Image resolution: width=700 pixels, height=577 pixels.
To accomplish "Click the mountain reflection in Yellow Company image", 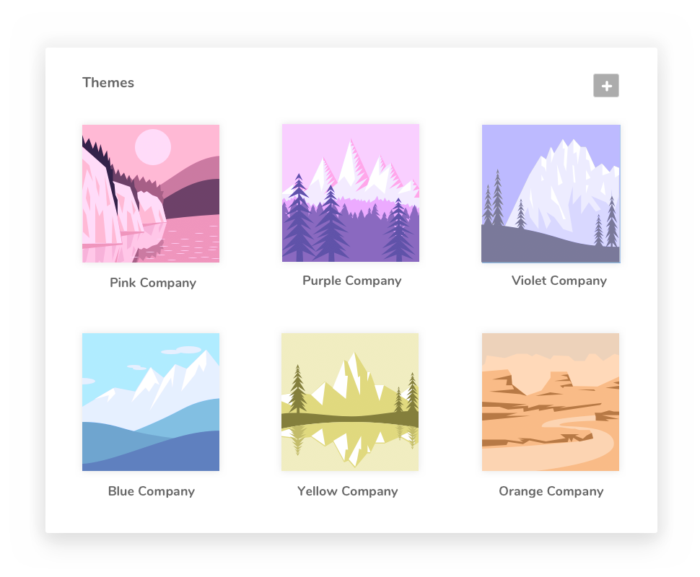I will coord(351,444).
